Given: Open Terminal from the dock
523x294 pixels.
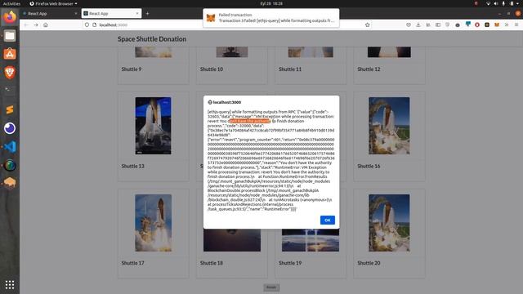Looking at the screenshot, I should [10, 91].
